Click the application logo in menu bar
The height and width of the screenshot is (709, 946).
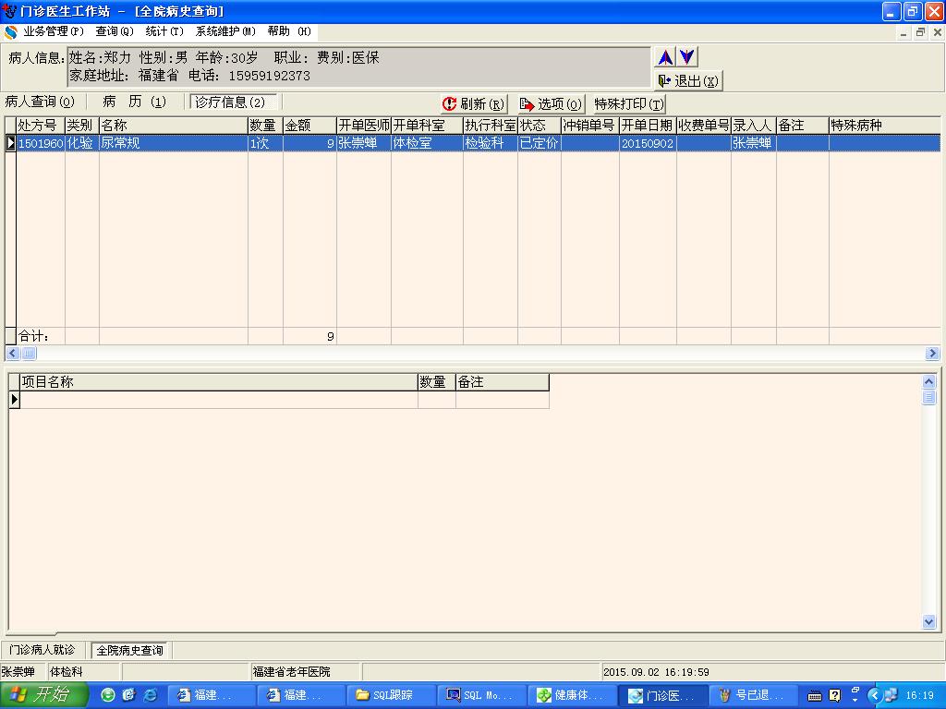[x=11, y=31]
